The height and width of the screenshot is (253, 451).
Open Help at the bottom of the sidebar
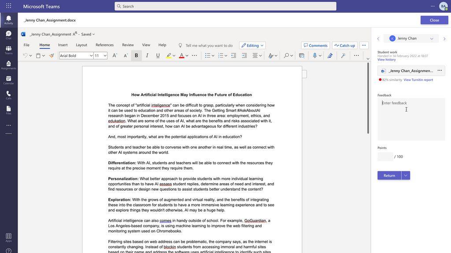pyautogui.click(x=9, y=251)
